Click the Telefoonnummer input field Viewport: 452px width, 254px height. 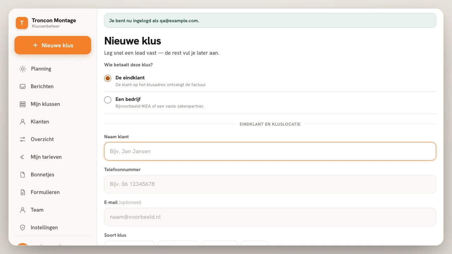[270, 184]
